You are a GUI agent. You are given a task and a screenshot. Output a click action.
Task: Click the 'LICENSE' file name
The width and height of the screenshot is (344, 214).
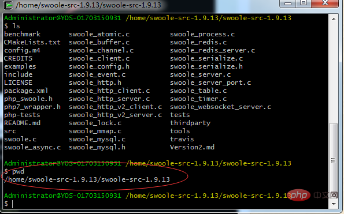[x=18, y=82]
